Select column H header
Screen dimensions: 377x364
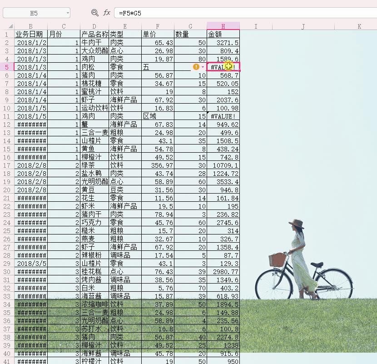tap(223, 26)
